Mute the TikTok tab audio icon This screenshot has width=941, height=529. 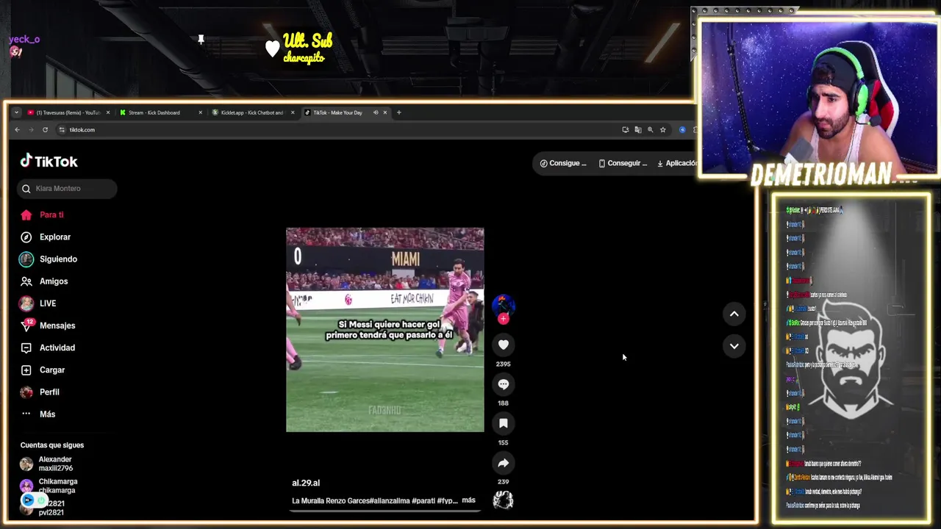pyautogui.click(x=376, y=112)
